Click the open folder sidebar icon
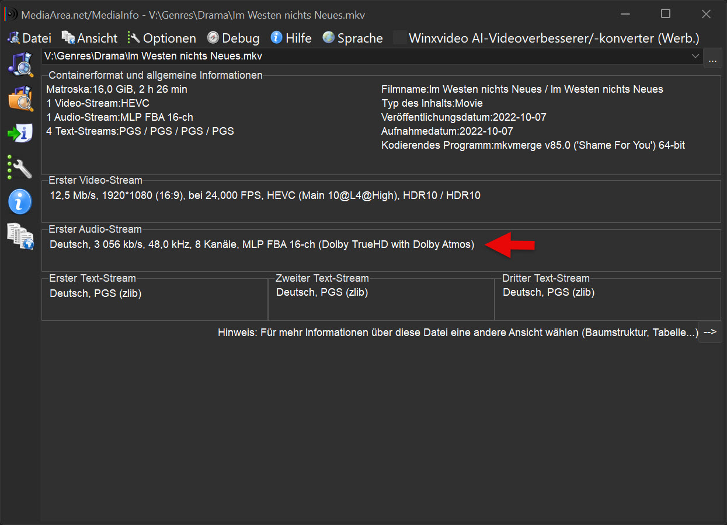The image size is (727, 525). point(20,99)
